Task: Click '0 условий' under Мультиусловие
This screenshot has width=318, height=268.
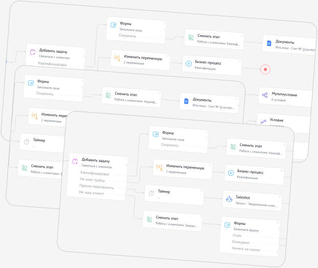Action: (279, 100)
